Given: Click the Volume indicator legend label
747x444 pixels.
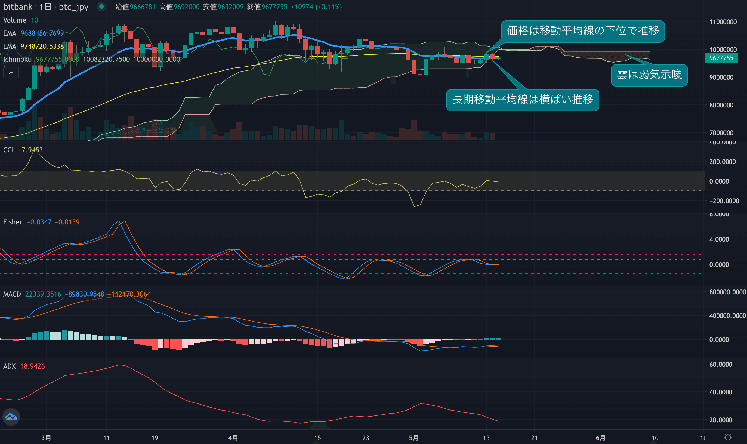Looking at the screenshot, I should [x=15, y=20].
